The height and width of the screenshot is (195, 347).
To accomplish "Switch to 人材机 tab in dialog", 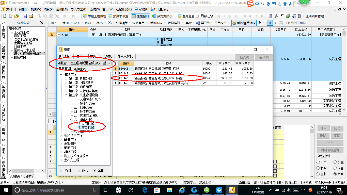I will [x=107, y=56].
